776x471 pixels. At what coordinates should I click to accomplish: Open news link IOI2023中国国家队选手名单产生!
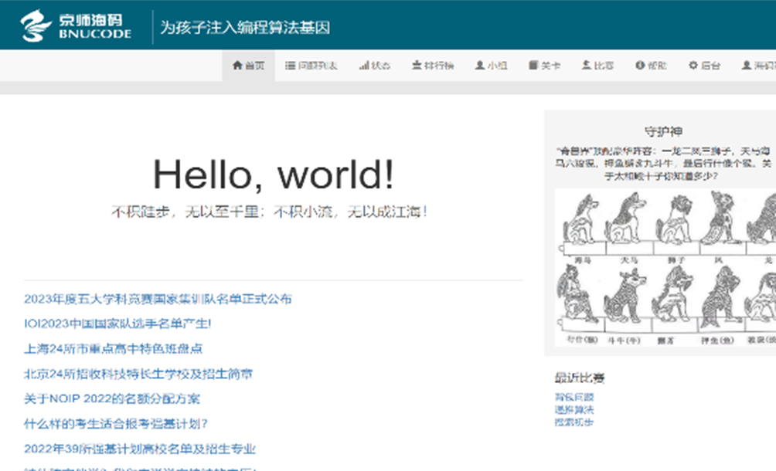click(117, 324)
